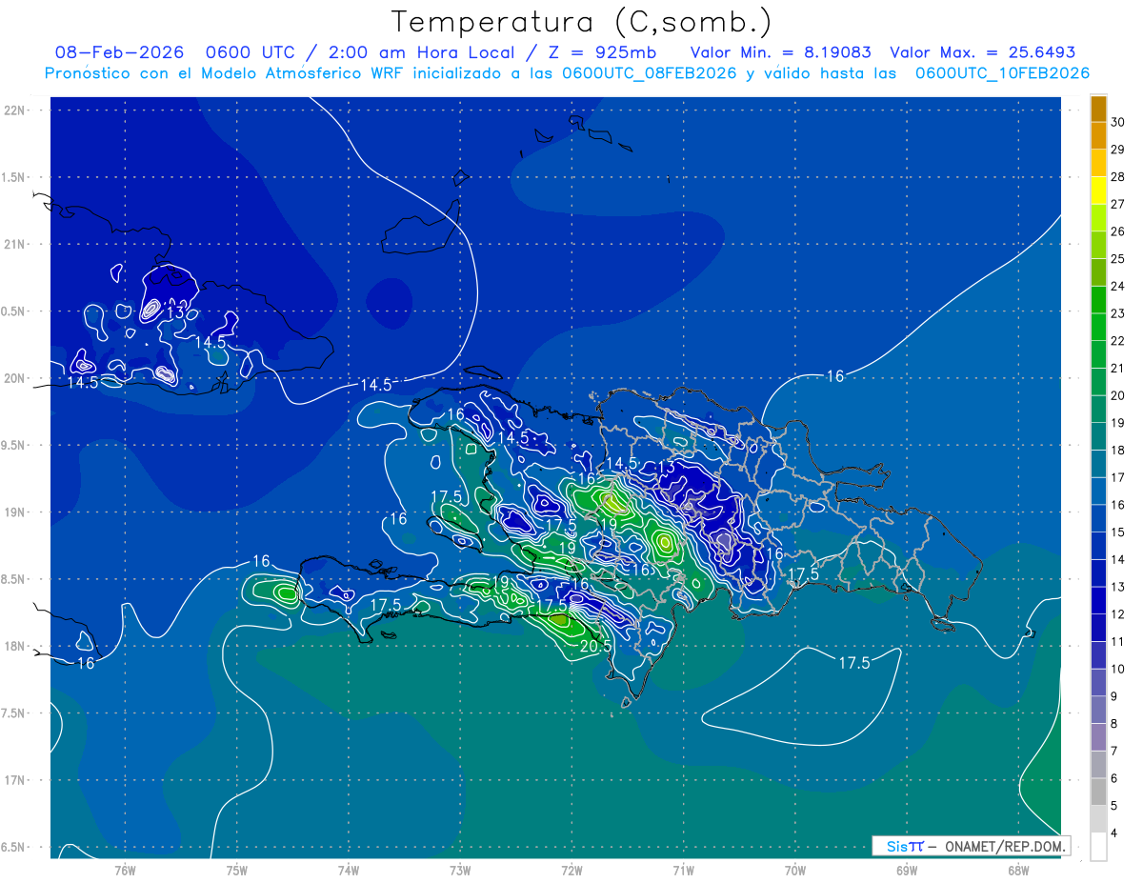
Task: Click the '14.5' contour label over the sea near 74W
Action: click(x=376, y=385)
